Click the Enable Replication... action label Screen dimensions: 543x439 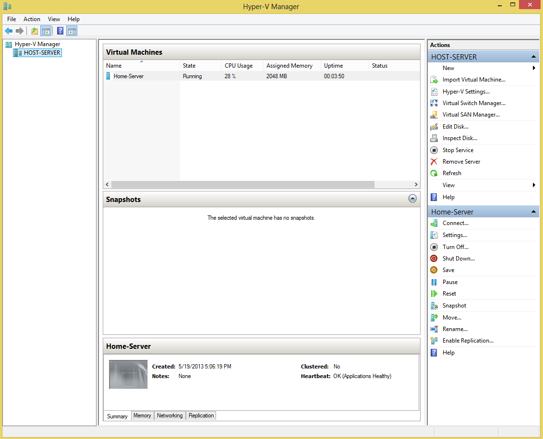point(468,341)
